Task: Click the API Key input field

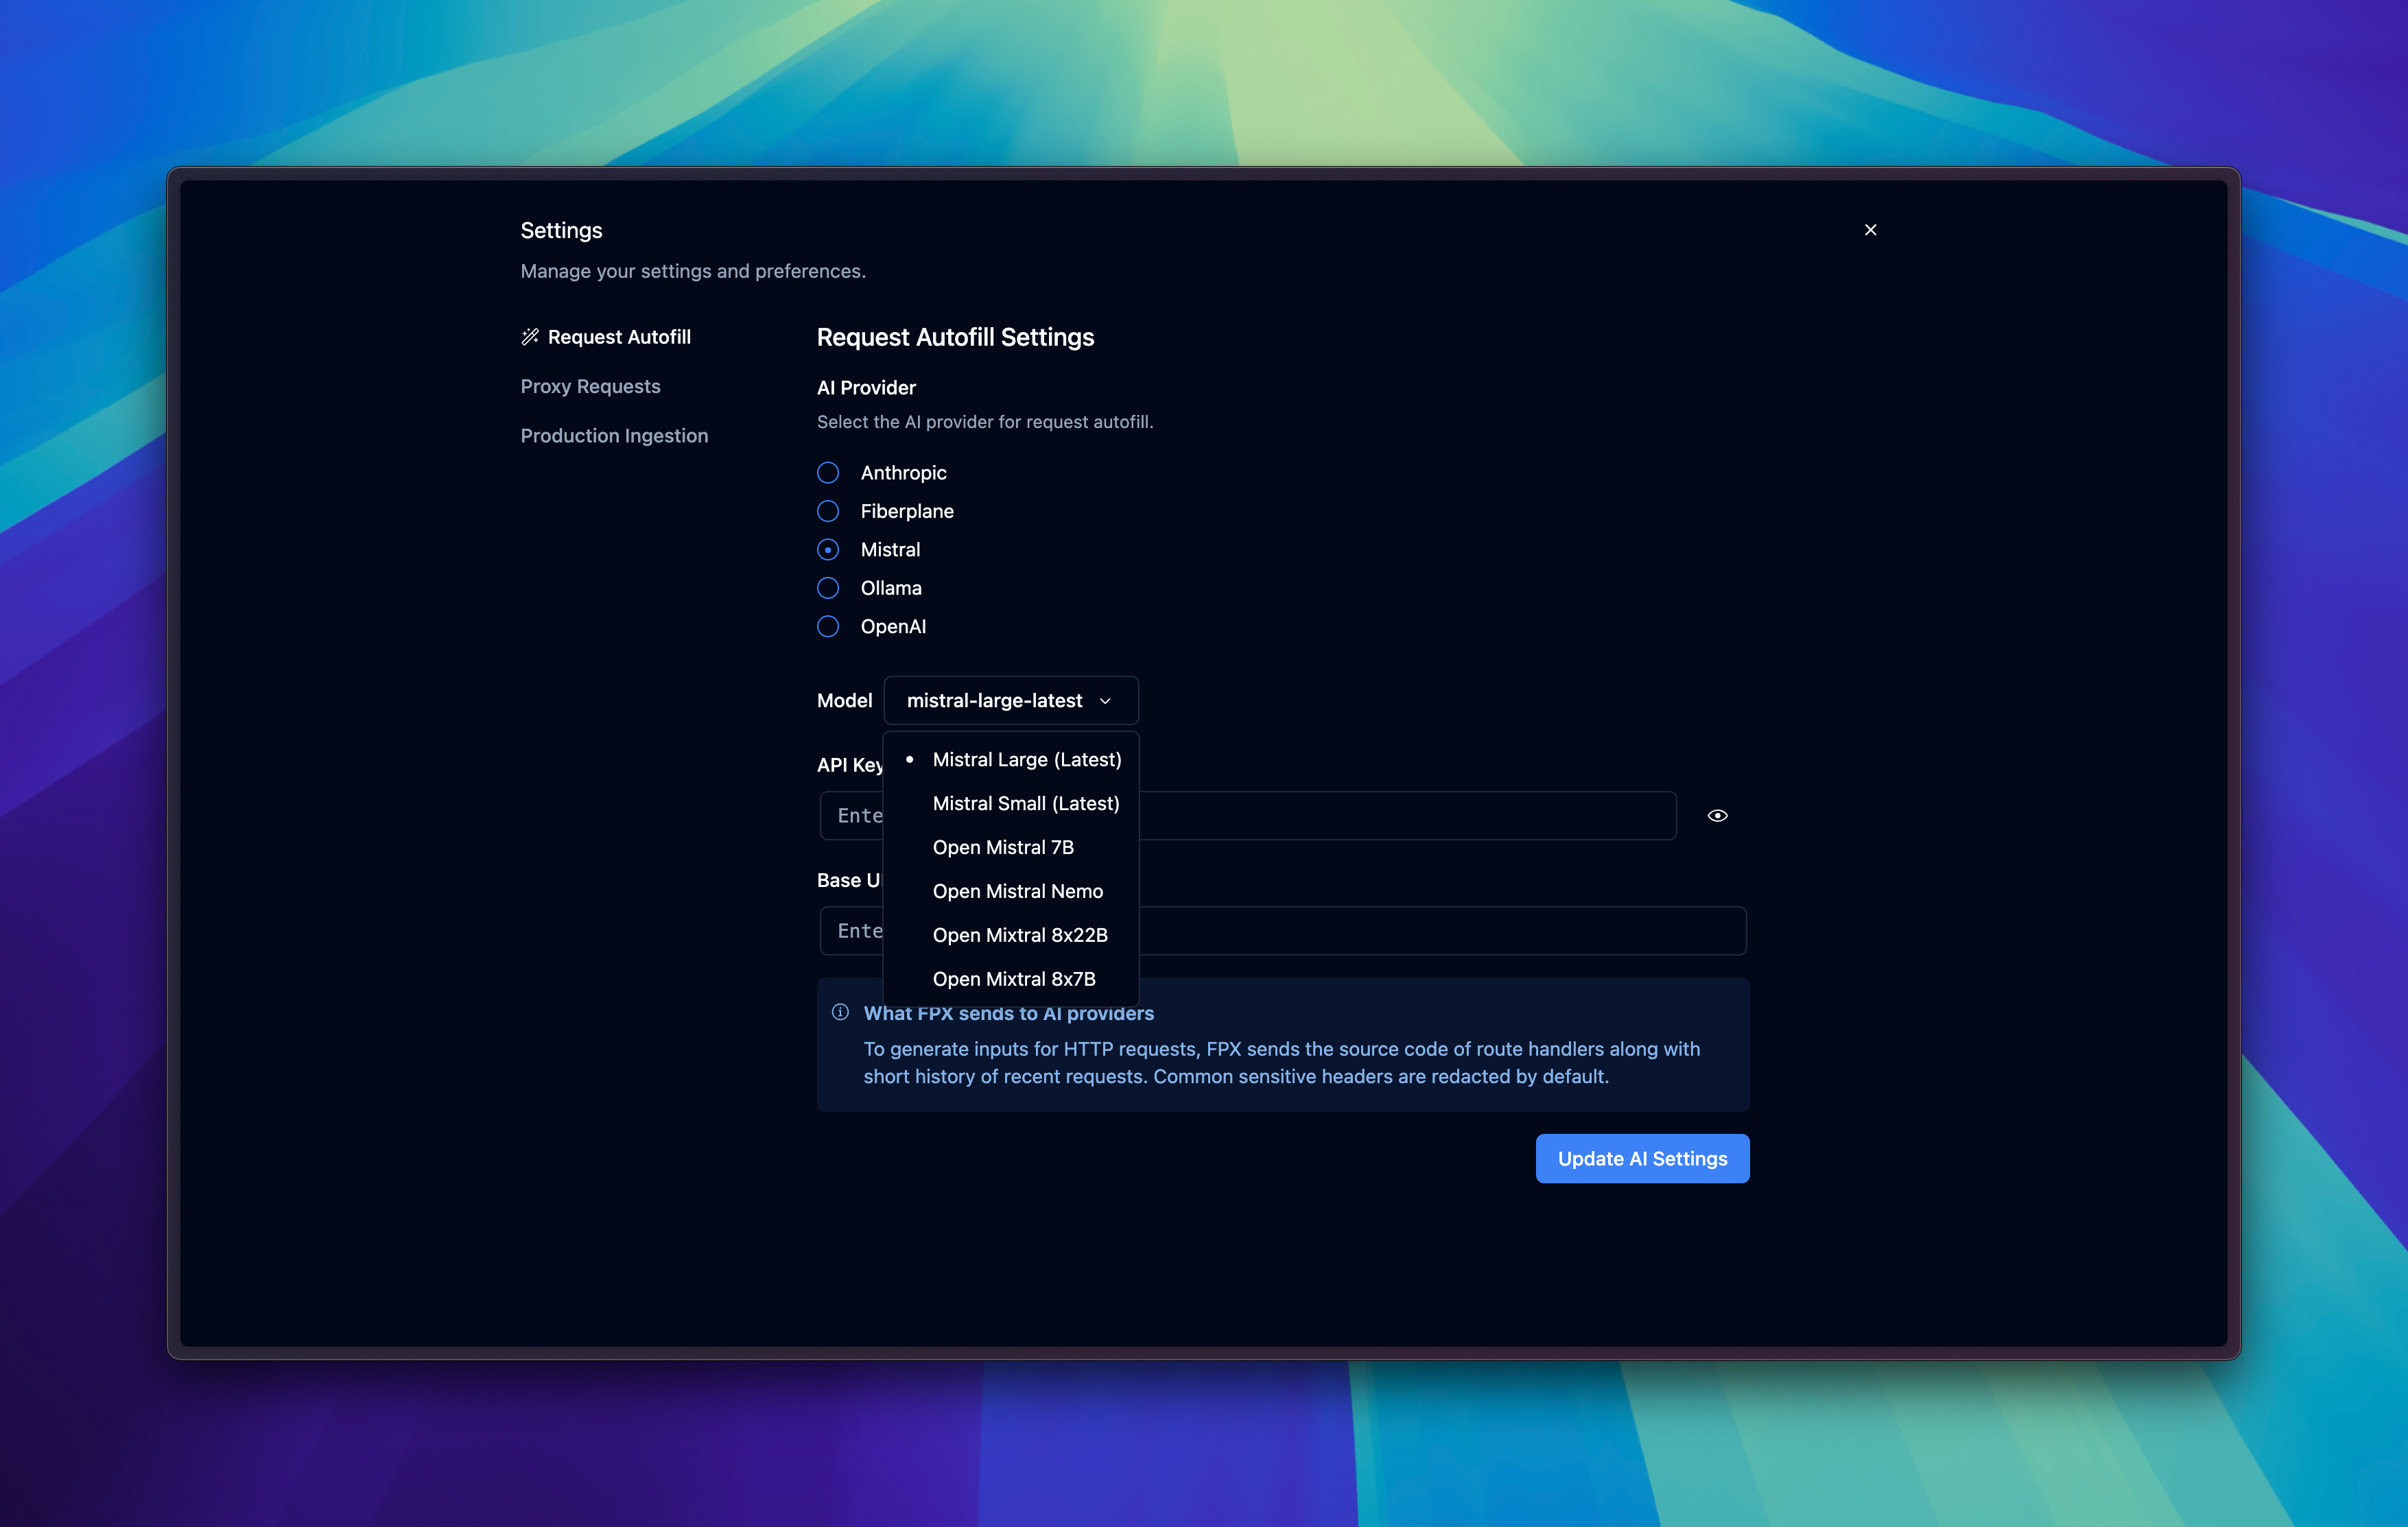Action: [1400, 815]
